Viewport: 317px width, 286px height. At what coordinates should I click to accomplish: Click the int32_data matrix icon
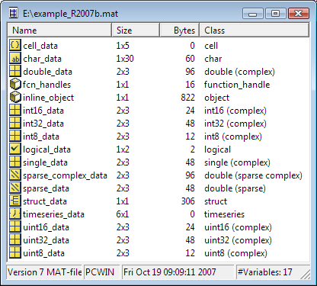[x=15, y=123]
